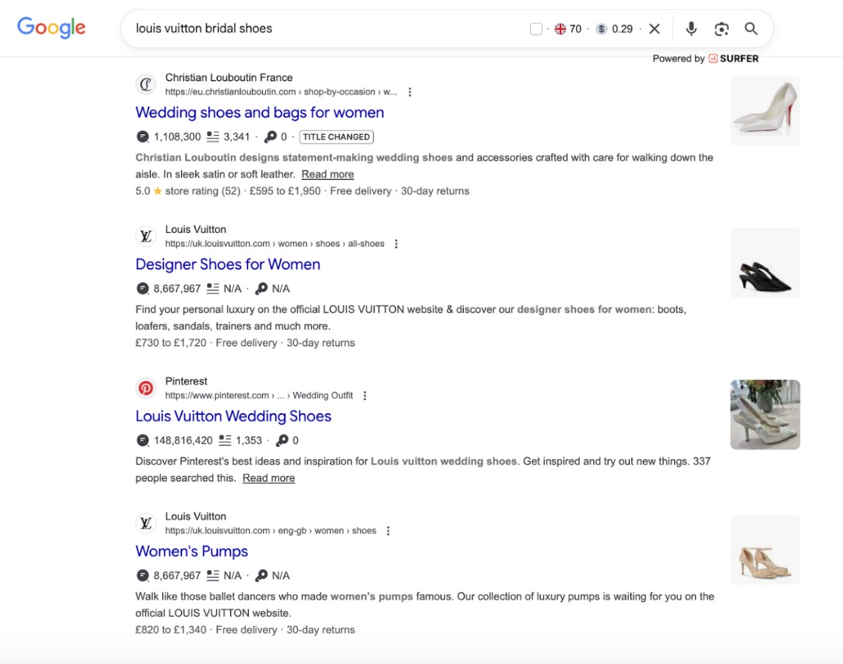Click the pinterest.com Wedding Outfit breadcrumb
The height and width of the screenshot is (664, 843).
tap(259, 395)
